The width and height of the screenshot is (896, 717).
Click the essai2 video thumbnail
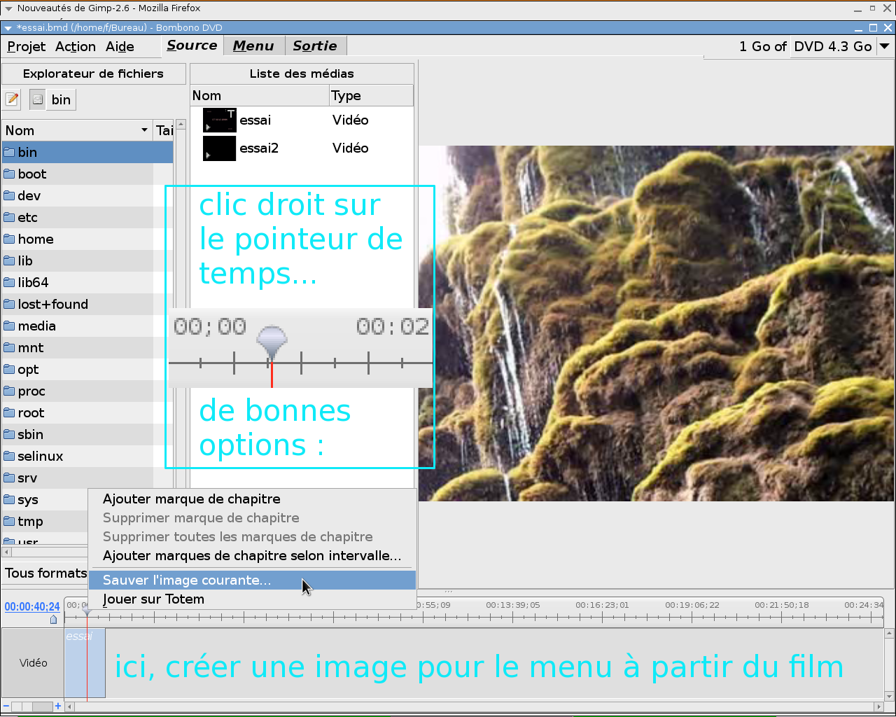(219, 148)
